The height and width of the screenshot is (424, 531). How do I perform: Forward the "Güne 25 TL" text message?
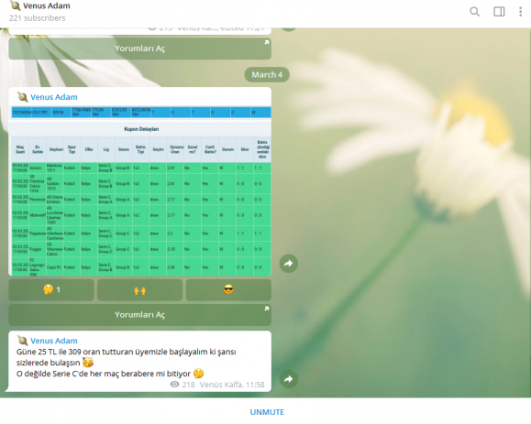pyautogui.click(x=289, y=379)
